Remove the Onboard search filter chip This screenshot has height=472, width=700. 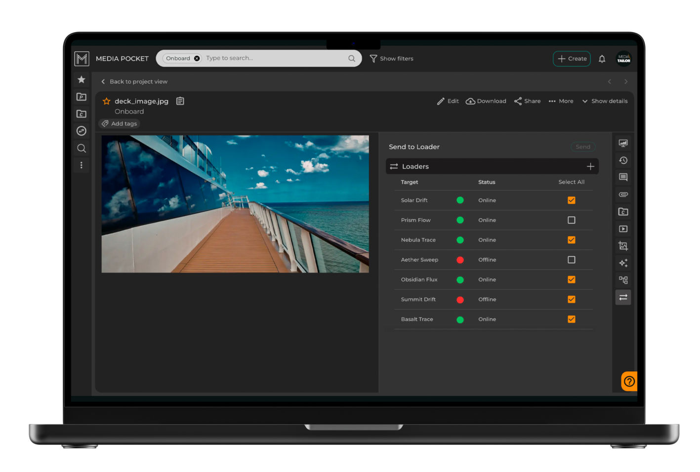click(x=197, y=58)
